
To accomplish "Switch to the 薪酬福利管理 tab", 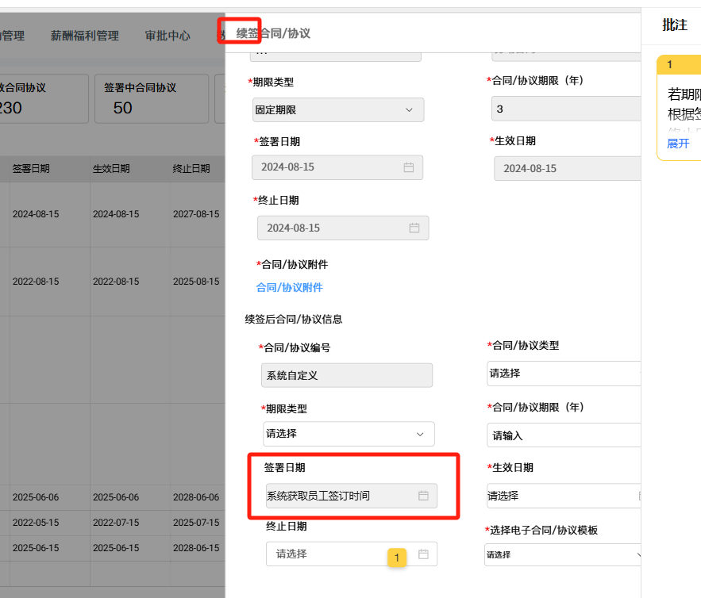I will (x=84, y=36).
